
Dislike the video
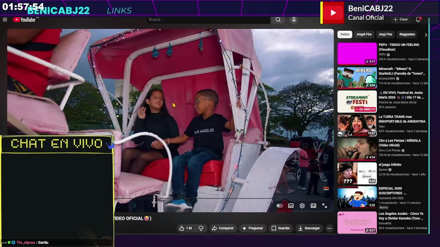[x=201, y=228]
